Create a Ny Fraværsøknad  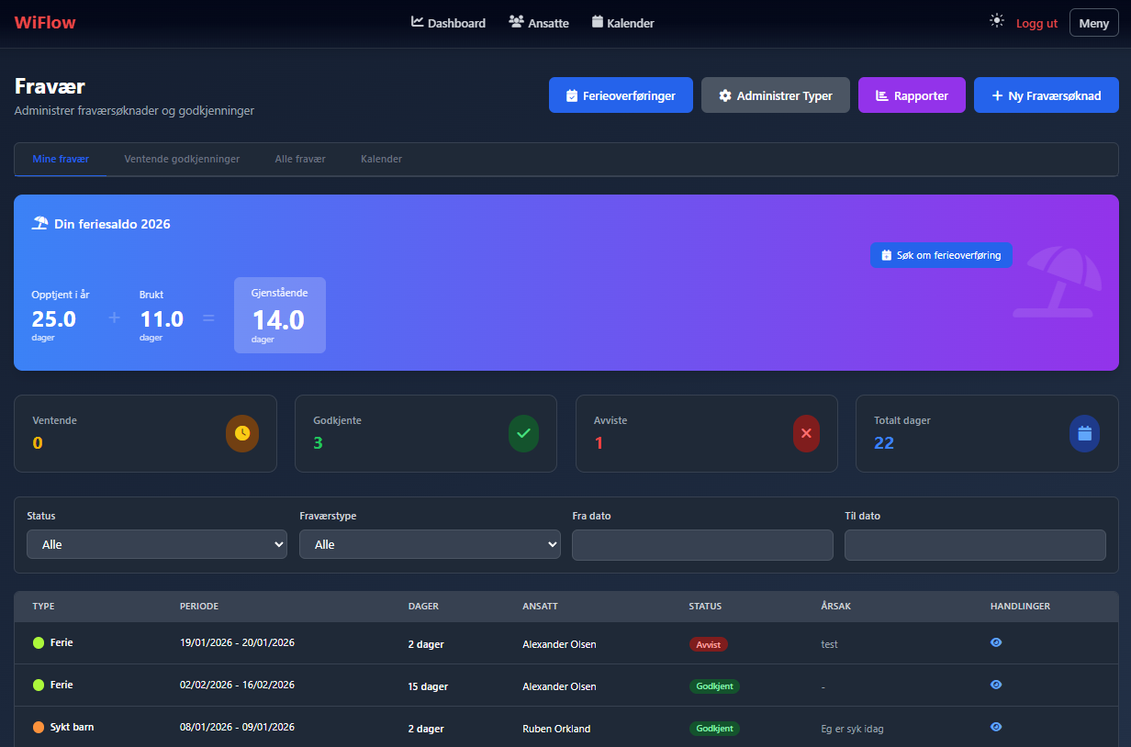tap(1046, 95)
